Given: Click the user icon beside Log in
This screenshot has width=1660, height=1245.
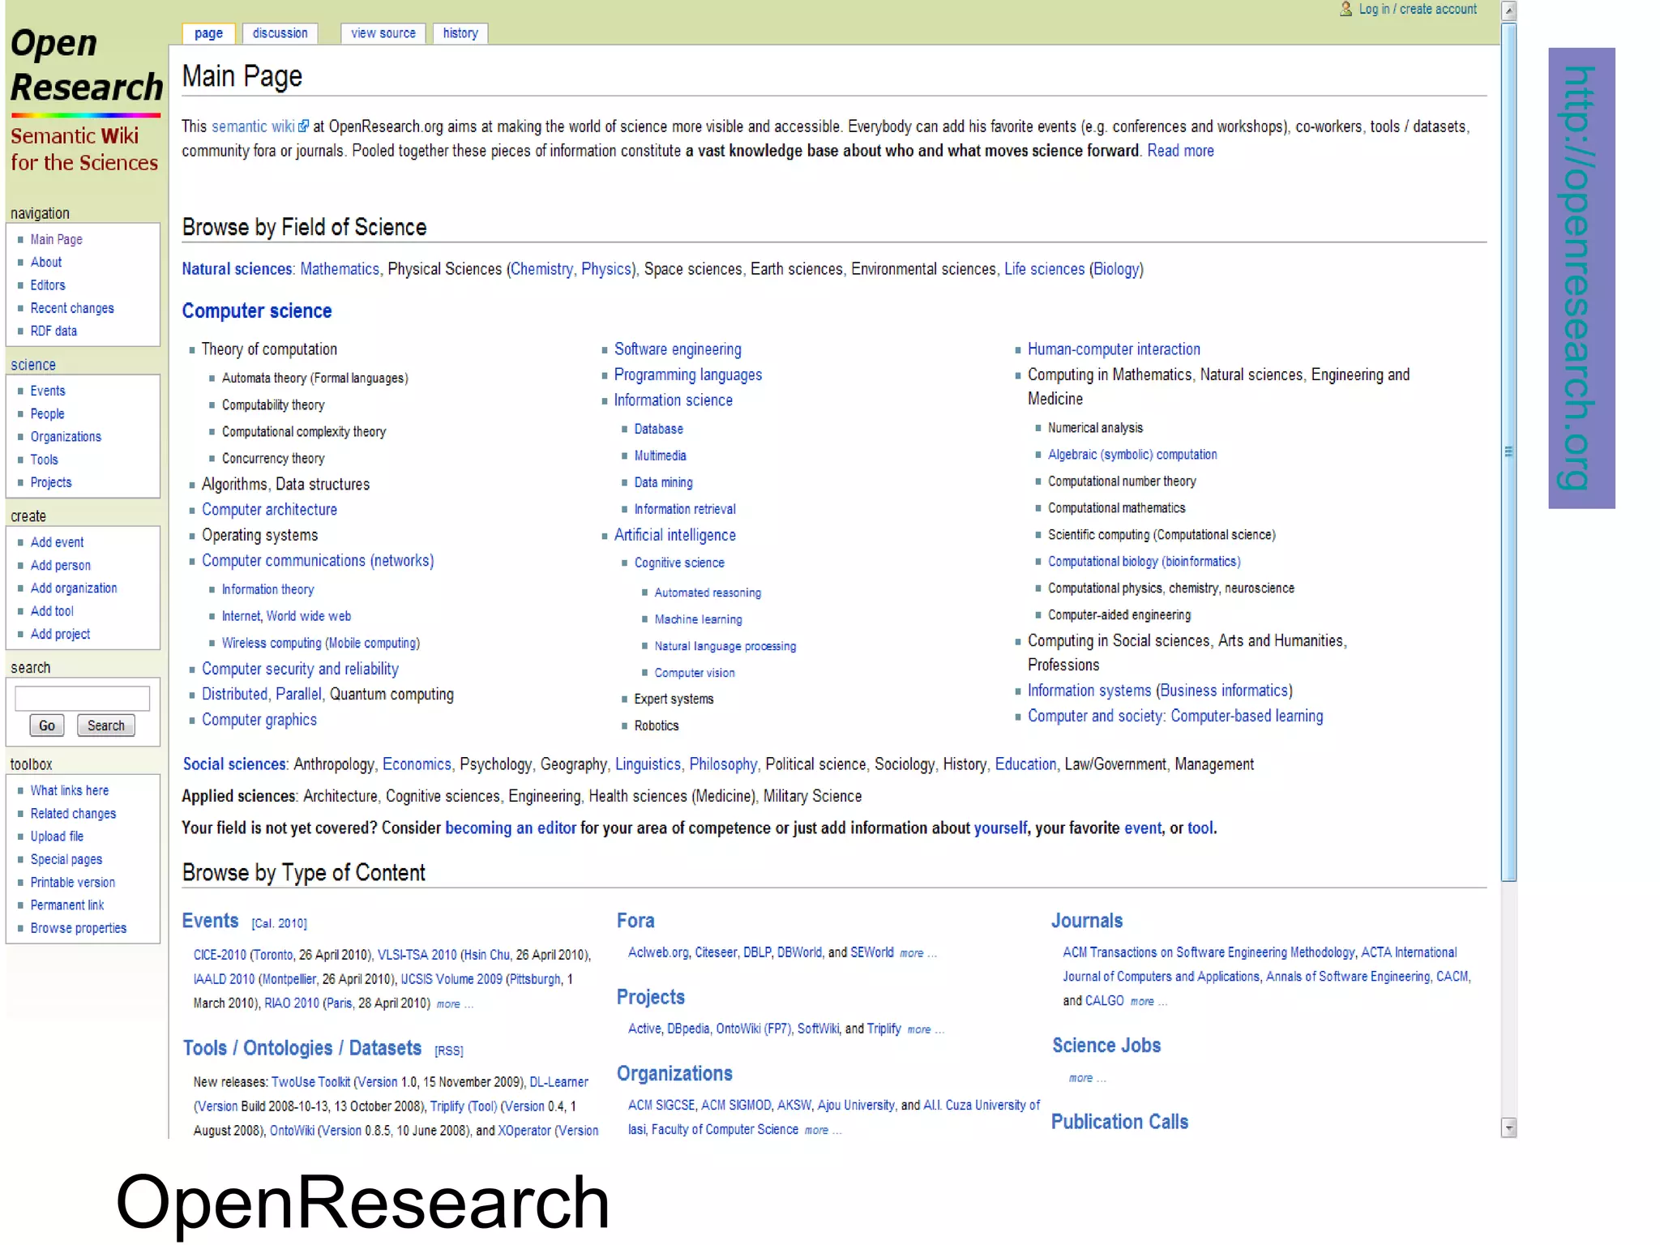Looking at the screenshot, I should pyautogui.click(x=1346, y=9).
